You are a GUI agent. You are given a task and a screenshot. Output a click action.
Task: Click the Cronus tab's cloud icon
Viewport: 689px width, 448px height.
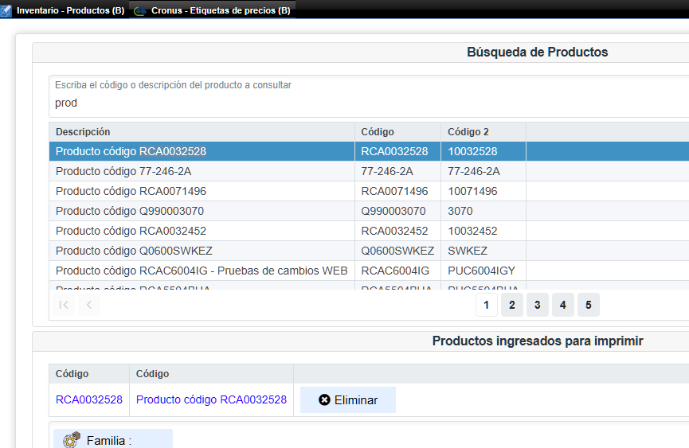(141, 10)
